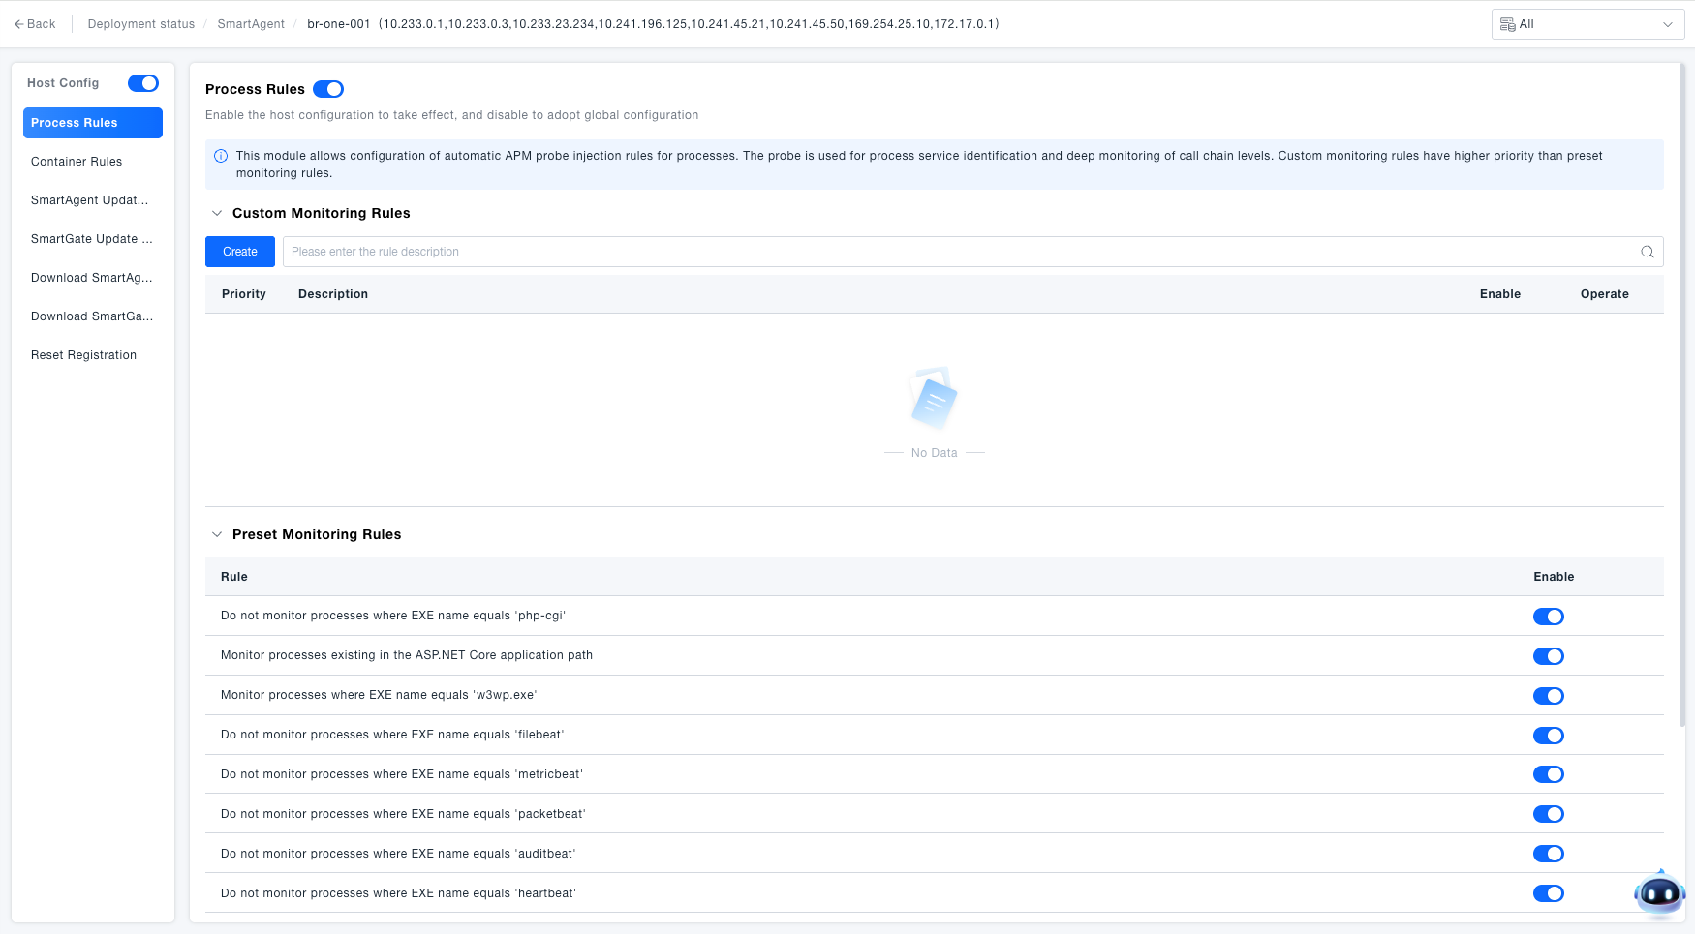Open Container Rules in sidebar
This screenshot has width=1695, height=934.
(x=93, y=162)
